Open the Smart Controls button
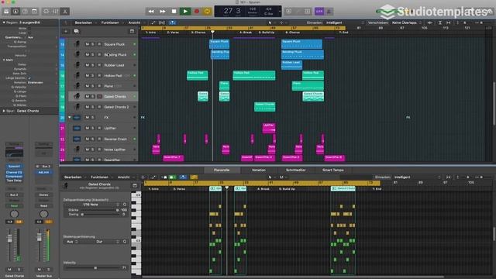Viewport: 496px width, 279px height. pos(46,12)
